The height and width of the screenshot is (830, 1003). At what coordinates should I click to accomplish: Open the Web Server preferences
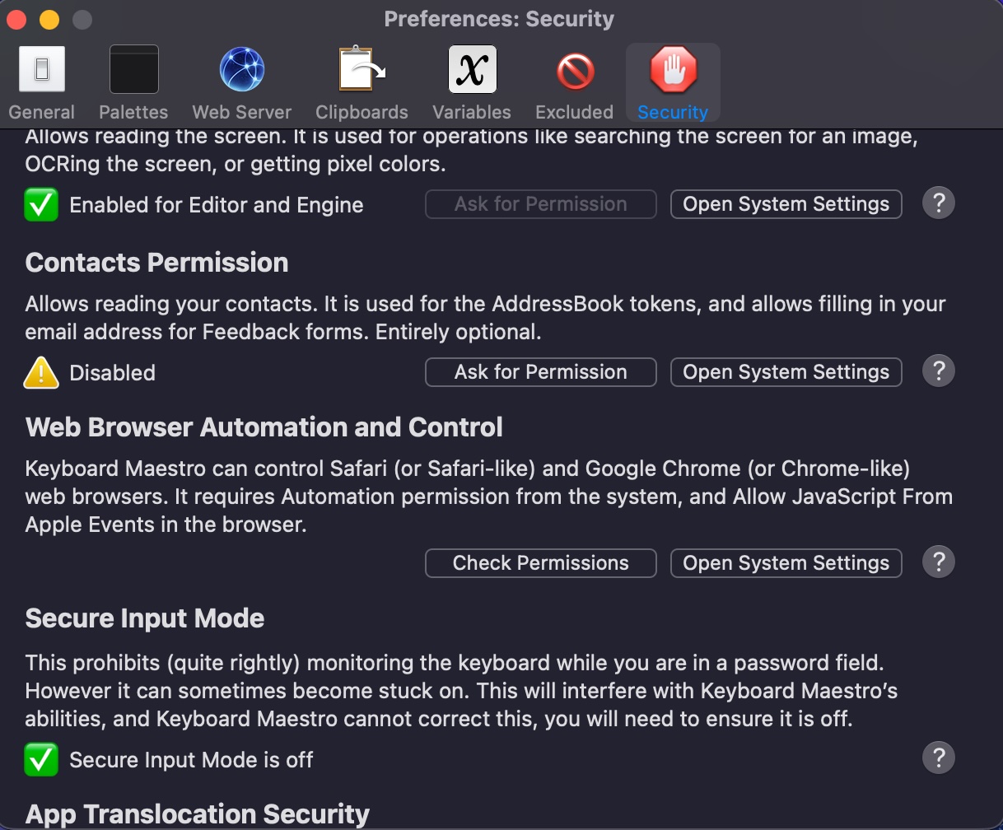pyautogui.click(x=241, y=82)
